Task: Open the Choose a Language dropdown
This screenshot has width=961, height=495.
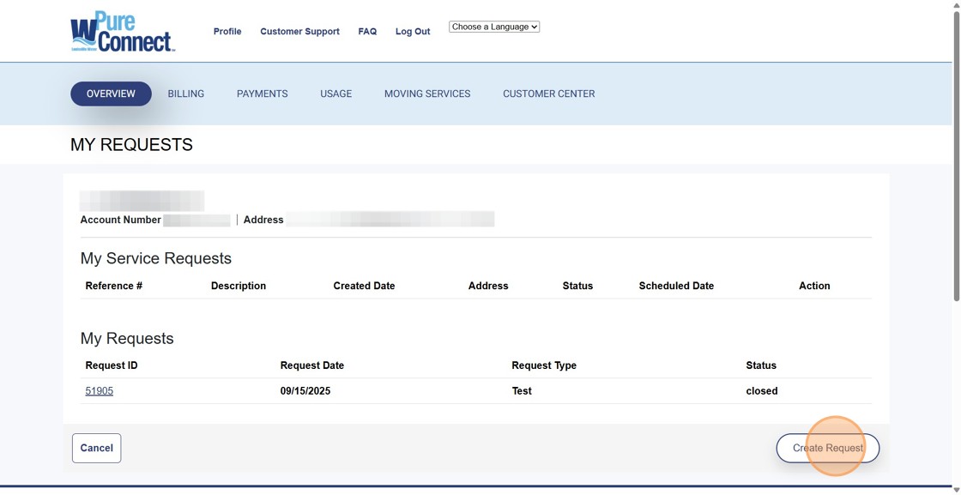Action: pyautogui.click(x=493, y=26)
